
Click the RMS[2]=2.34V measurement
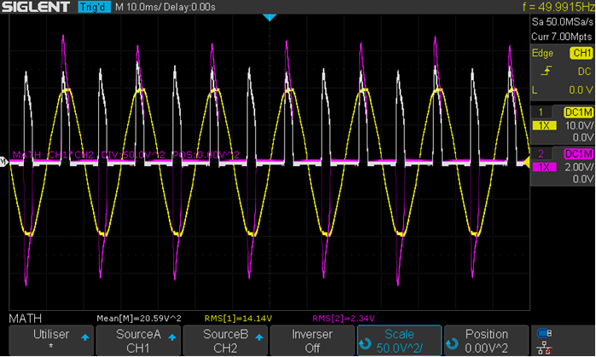click(x=344, y=319)
